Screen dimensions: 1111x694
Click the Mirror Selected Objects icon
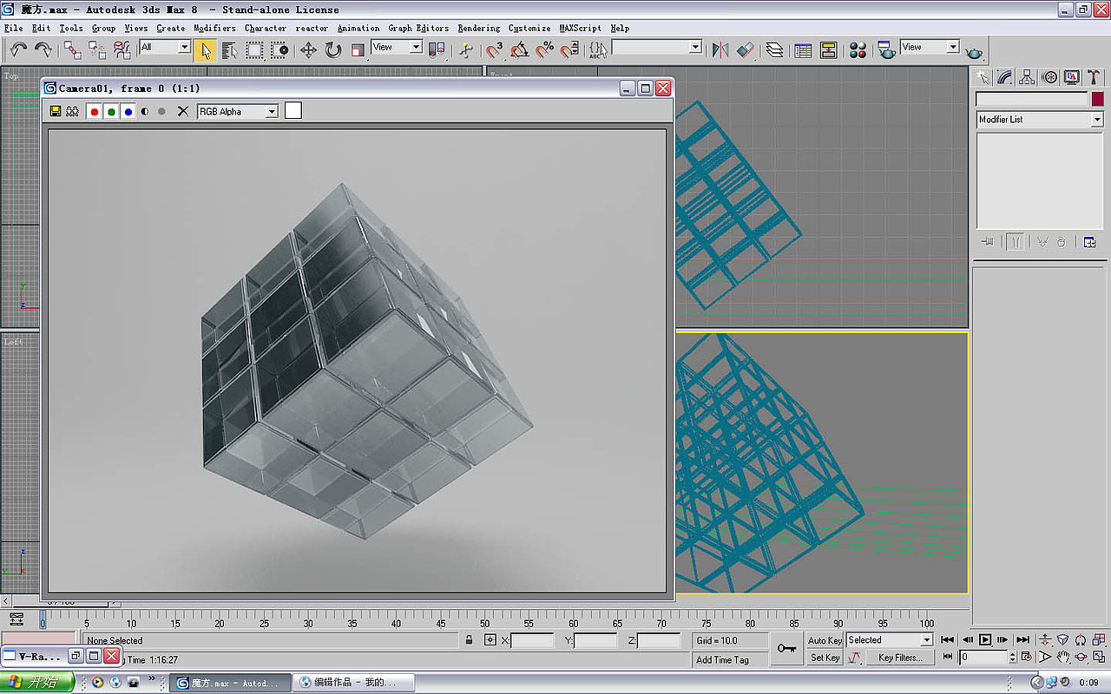click(x=720, y=50)
